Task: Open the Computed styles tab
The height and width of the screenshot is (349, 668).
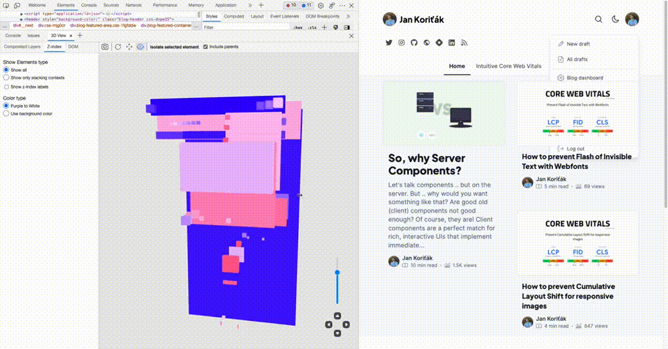Action: pyautogui.click(x=234, y=16)
